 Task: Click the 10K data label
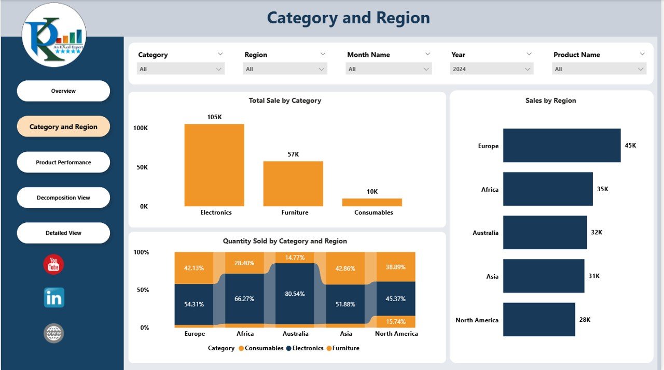point(372,192)
